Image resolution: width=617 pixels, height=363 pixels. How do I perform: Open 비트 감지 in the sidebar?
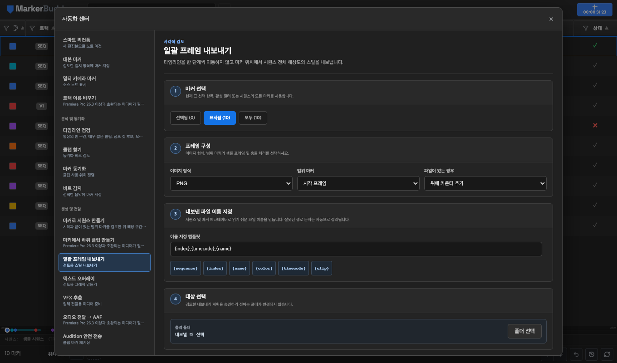click(104, 191)
